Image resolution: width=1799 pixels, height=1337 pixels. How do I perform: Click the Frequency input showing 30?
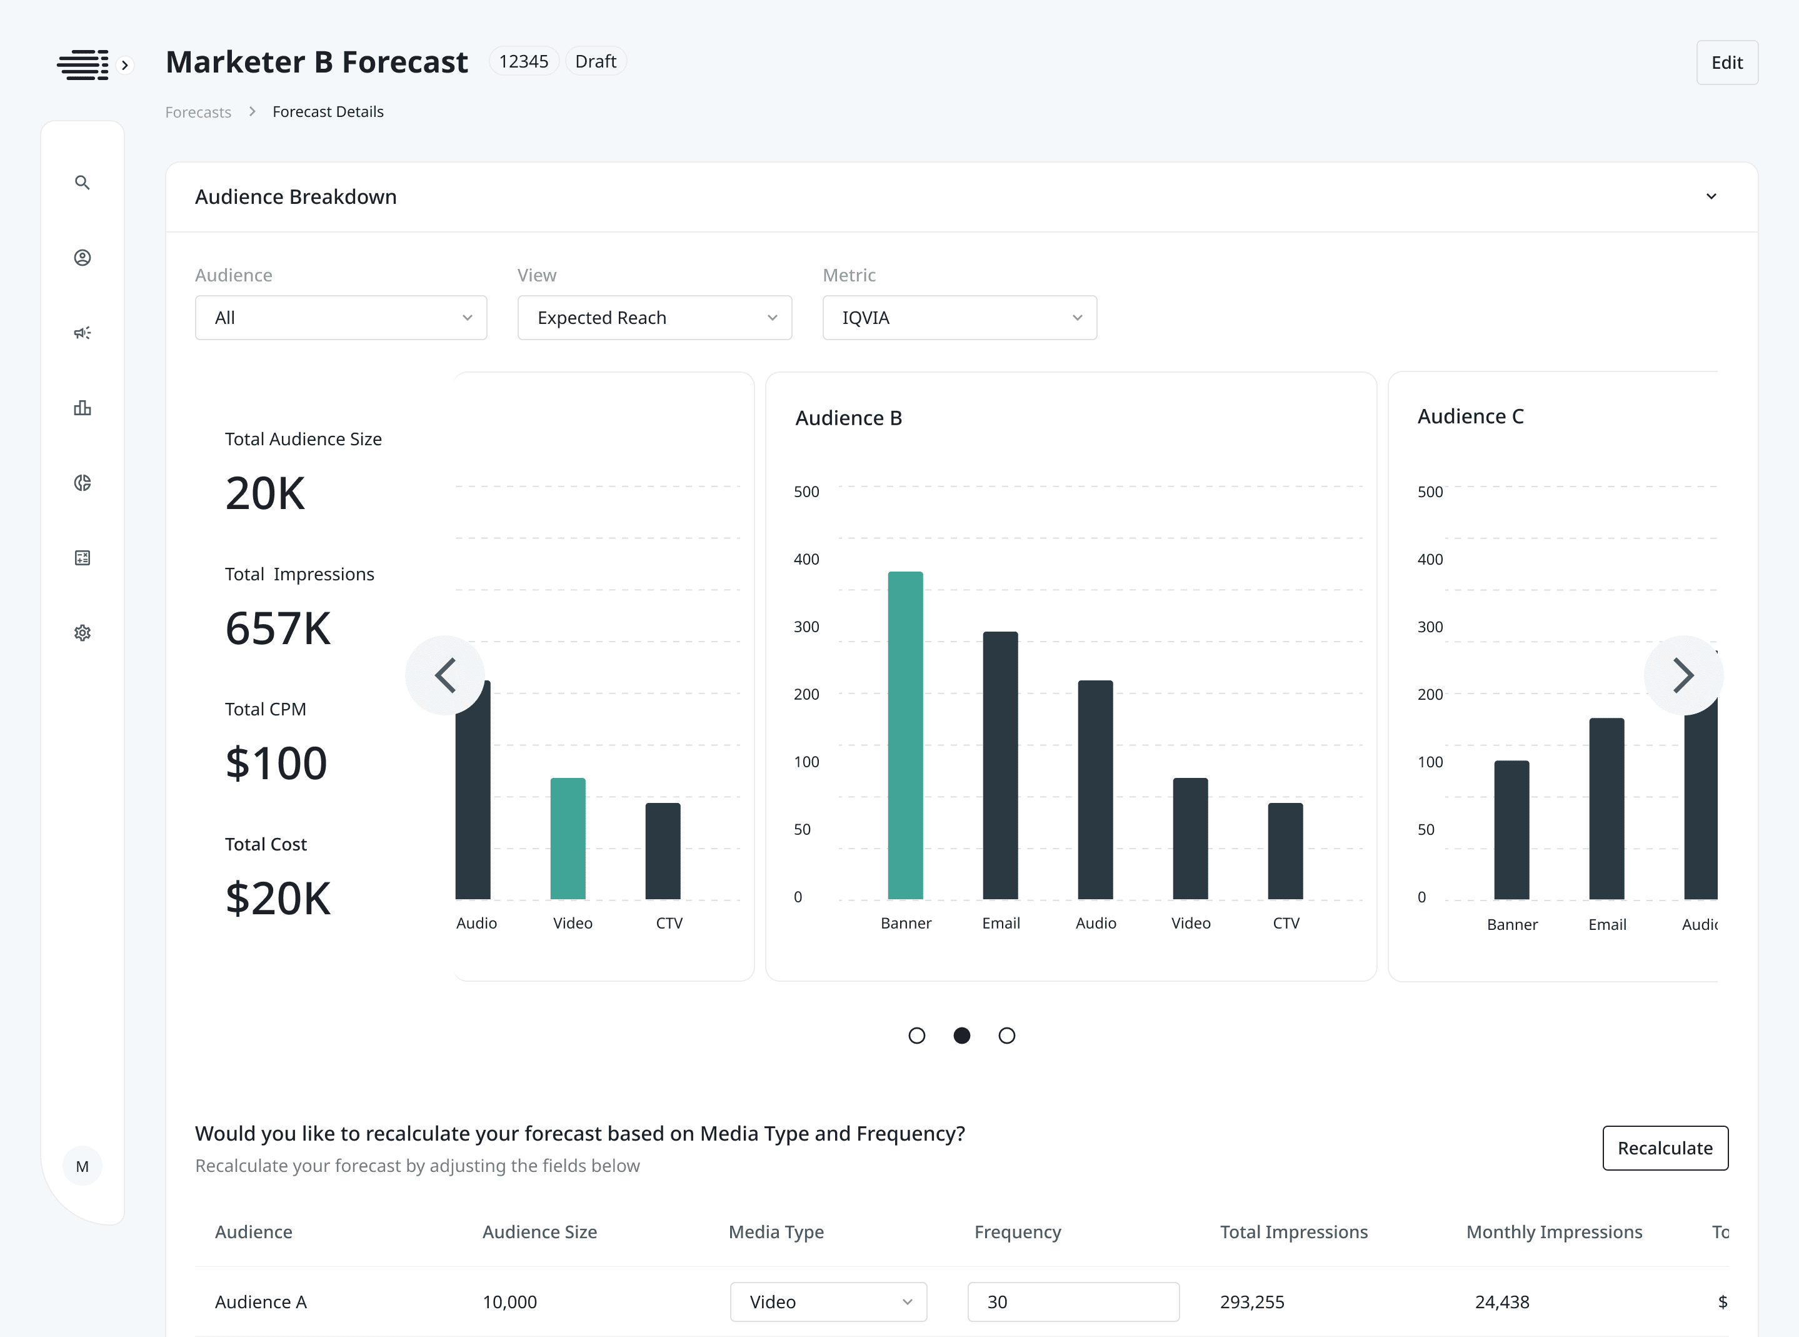coord(1073,1301)
